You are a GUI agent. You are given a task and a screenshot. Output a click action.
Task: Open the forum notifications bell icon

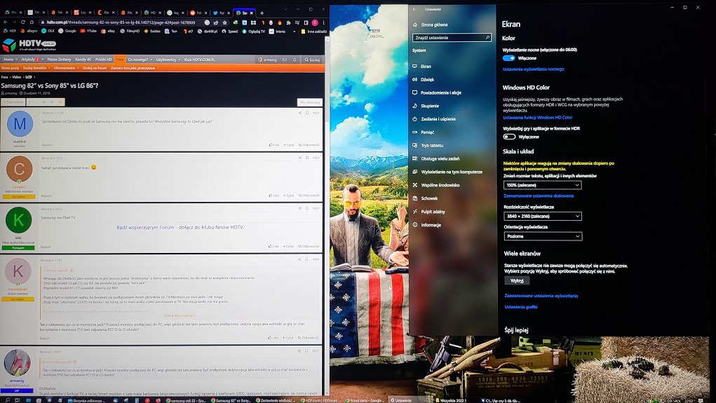coord(295,60)
